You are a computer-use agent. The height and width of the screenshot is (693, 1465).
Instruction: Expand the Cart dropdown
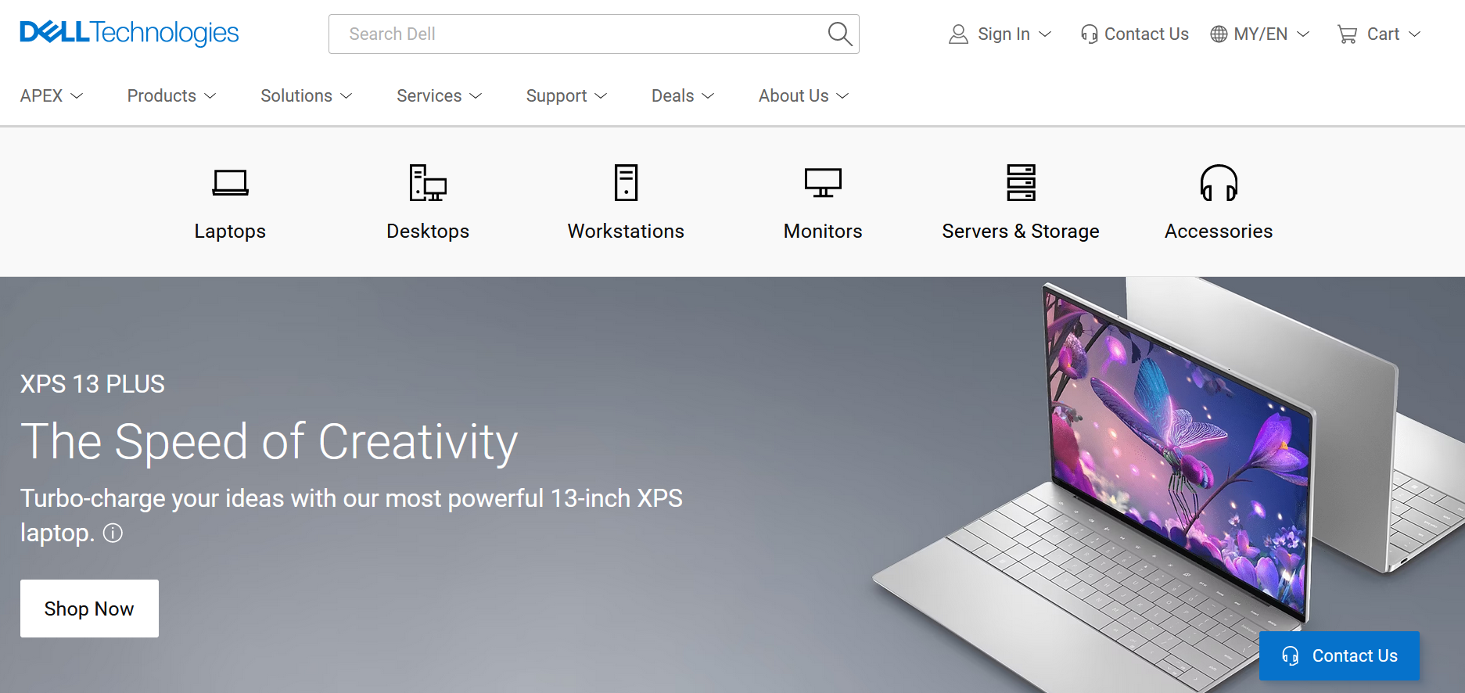click(1379, 34)
